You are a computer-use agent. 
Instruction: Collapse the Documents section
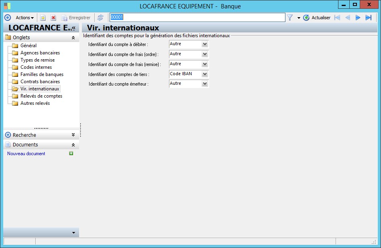click(x=73, y=145)
